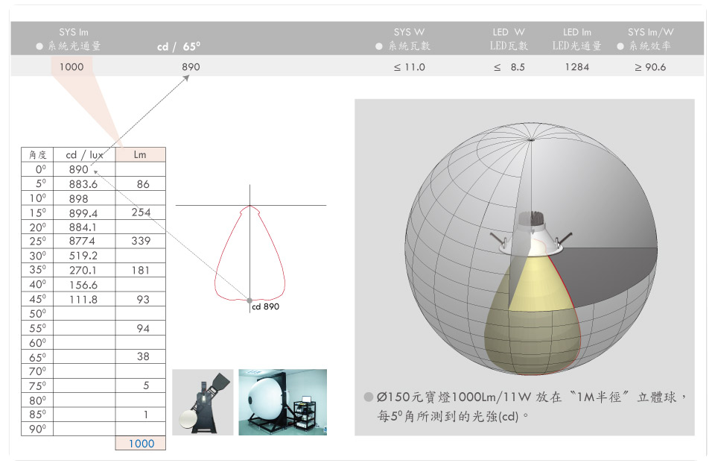Click the white bullet beside 系統效率
The image size is (715, 466).
click(620, 46)
